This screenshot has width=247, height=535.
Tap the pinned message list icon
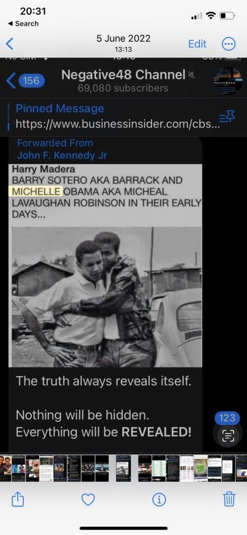click(x=227, y=117)
